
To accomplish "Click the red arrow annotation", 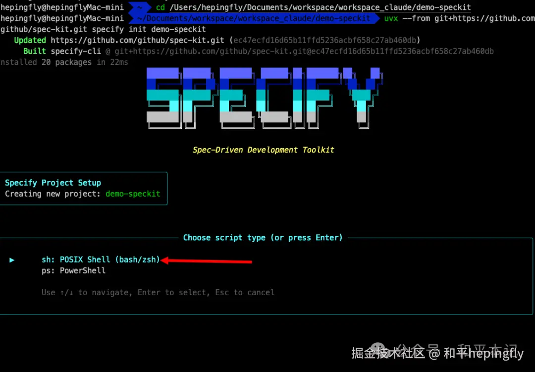I will (206, 261).
